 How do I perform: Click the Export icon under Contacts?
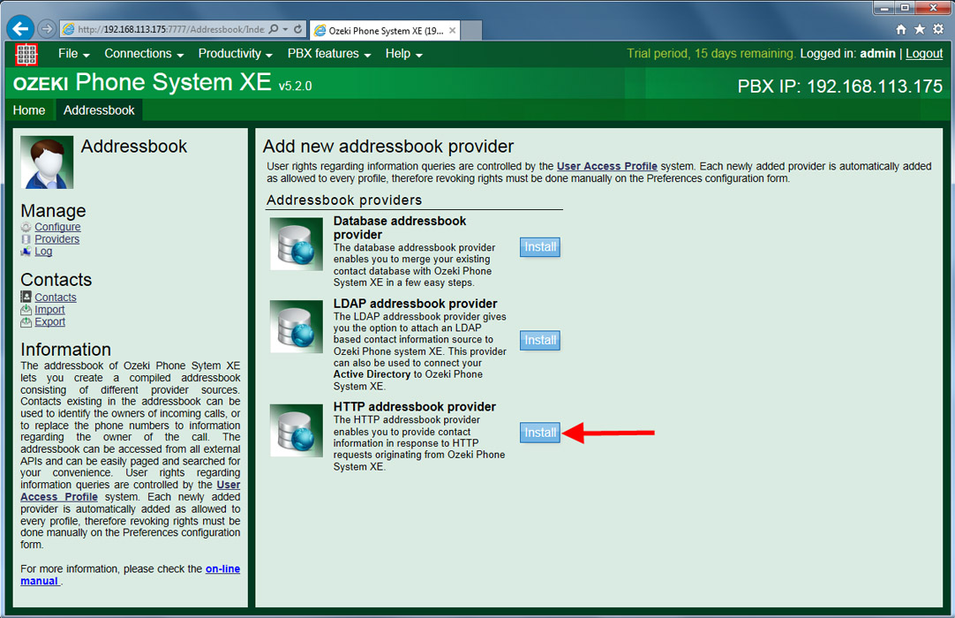26,321
